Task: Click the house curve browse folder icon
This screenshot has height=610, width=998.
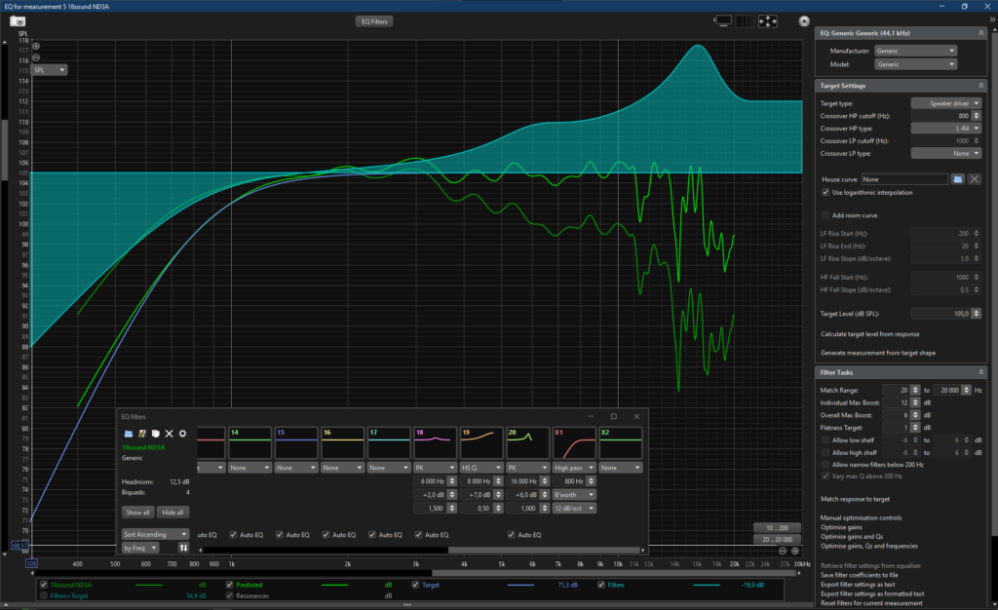Action: 958,179
